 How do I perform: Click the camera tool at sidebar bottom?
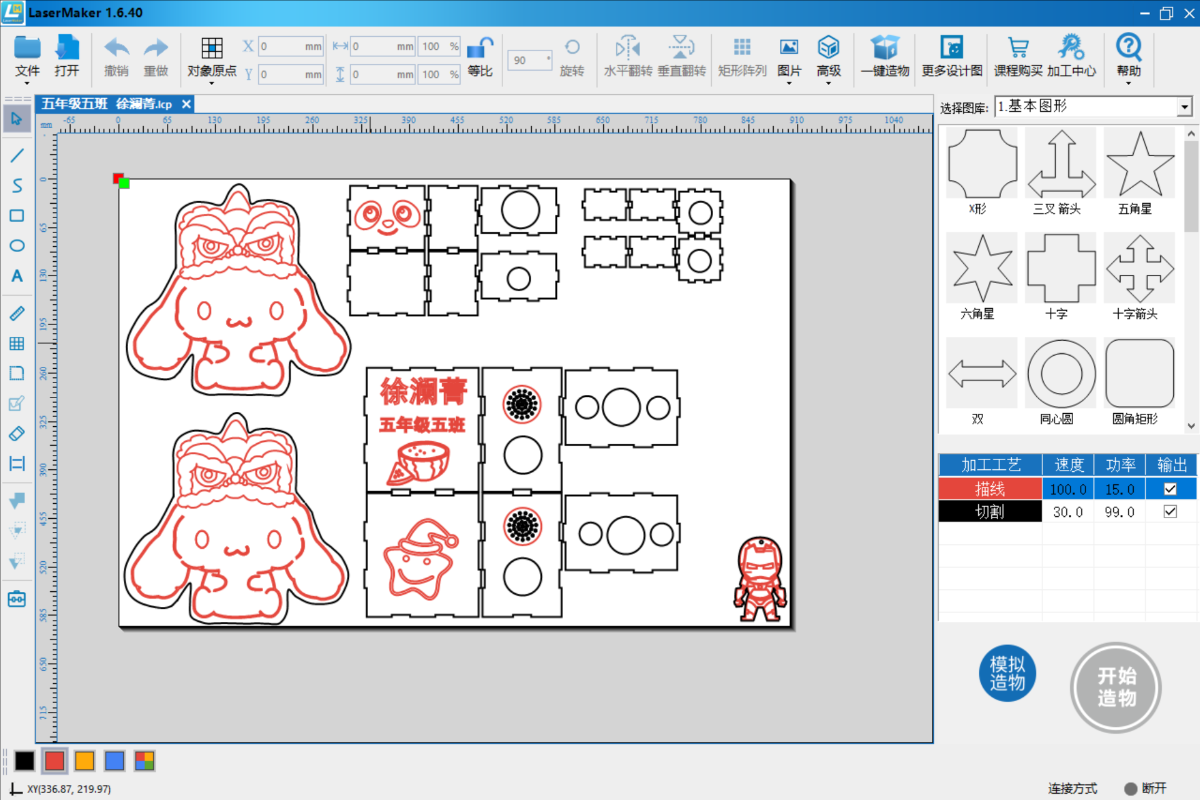click(x=17, y=599)
